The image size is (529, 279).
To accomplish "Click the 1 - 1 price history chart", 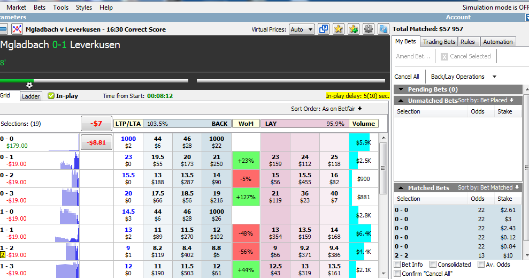I will [67, 233].
